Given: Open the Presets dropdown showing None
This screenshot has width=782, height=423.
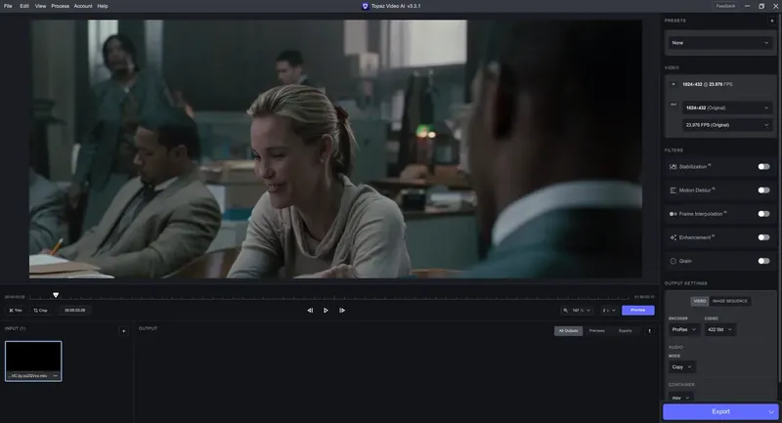Looking at the screenshot, I should pos(720,43).
